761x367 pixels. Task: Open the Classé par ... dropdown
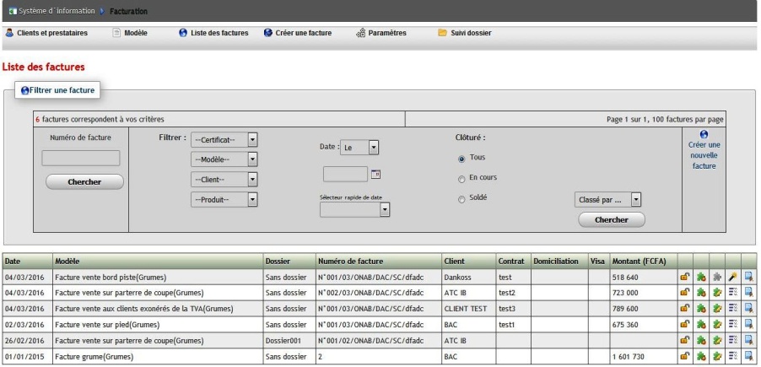coord(607,199)
